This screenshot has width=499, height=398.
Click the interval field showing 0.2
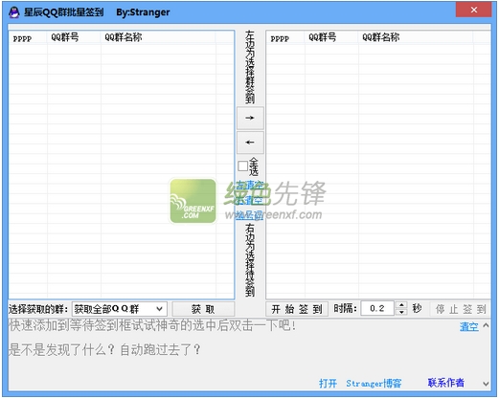(377, 308)
